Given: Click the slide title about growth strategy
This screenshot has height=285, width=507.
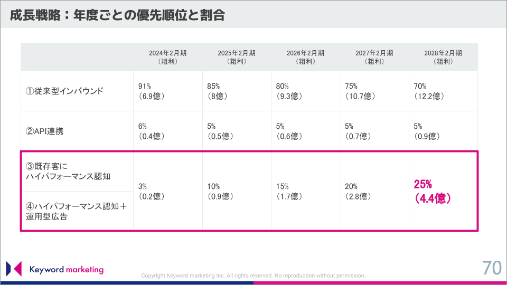Looking at the screenshot, I should 117,15.
